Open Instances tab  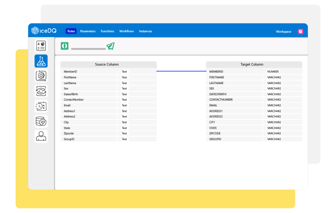click(146, 31)
